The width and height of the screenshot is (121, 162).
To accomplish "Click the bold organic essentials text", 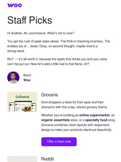I will [55, 120].
